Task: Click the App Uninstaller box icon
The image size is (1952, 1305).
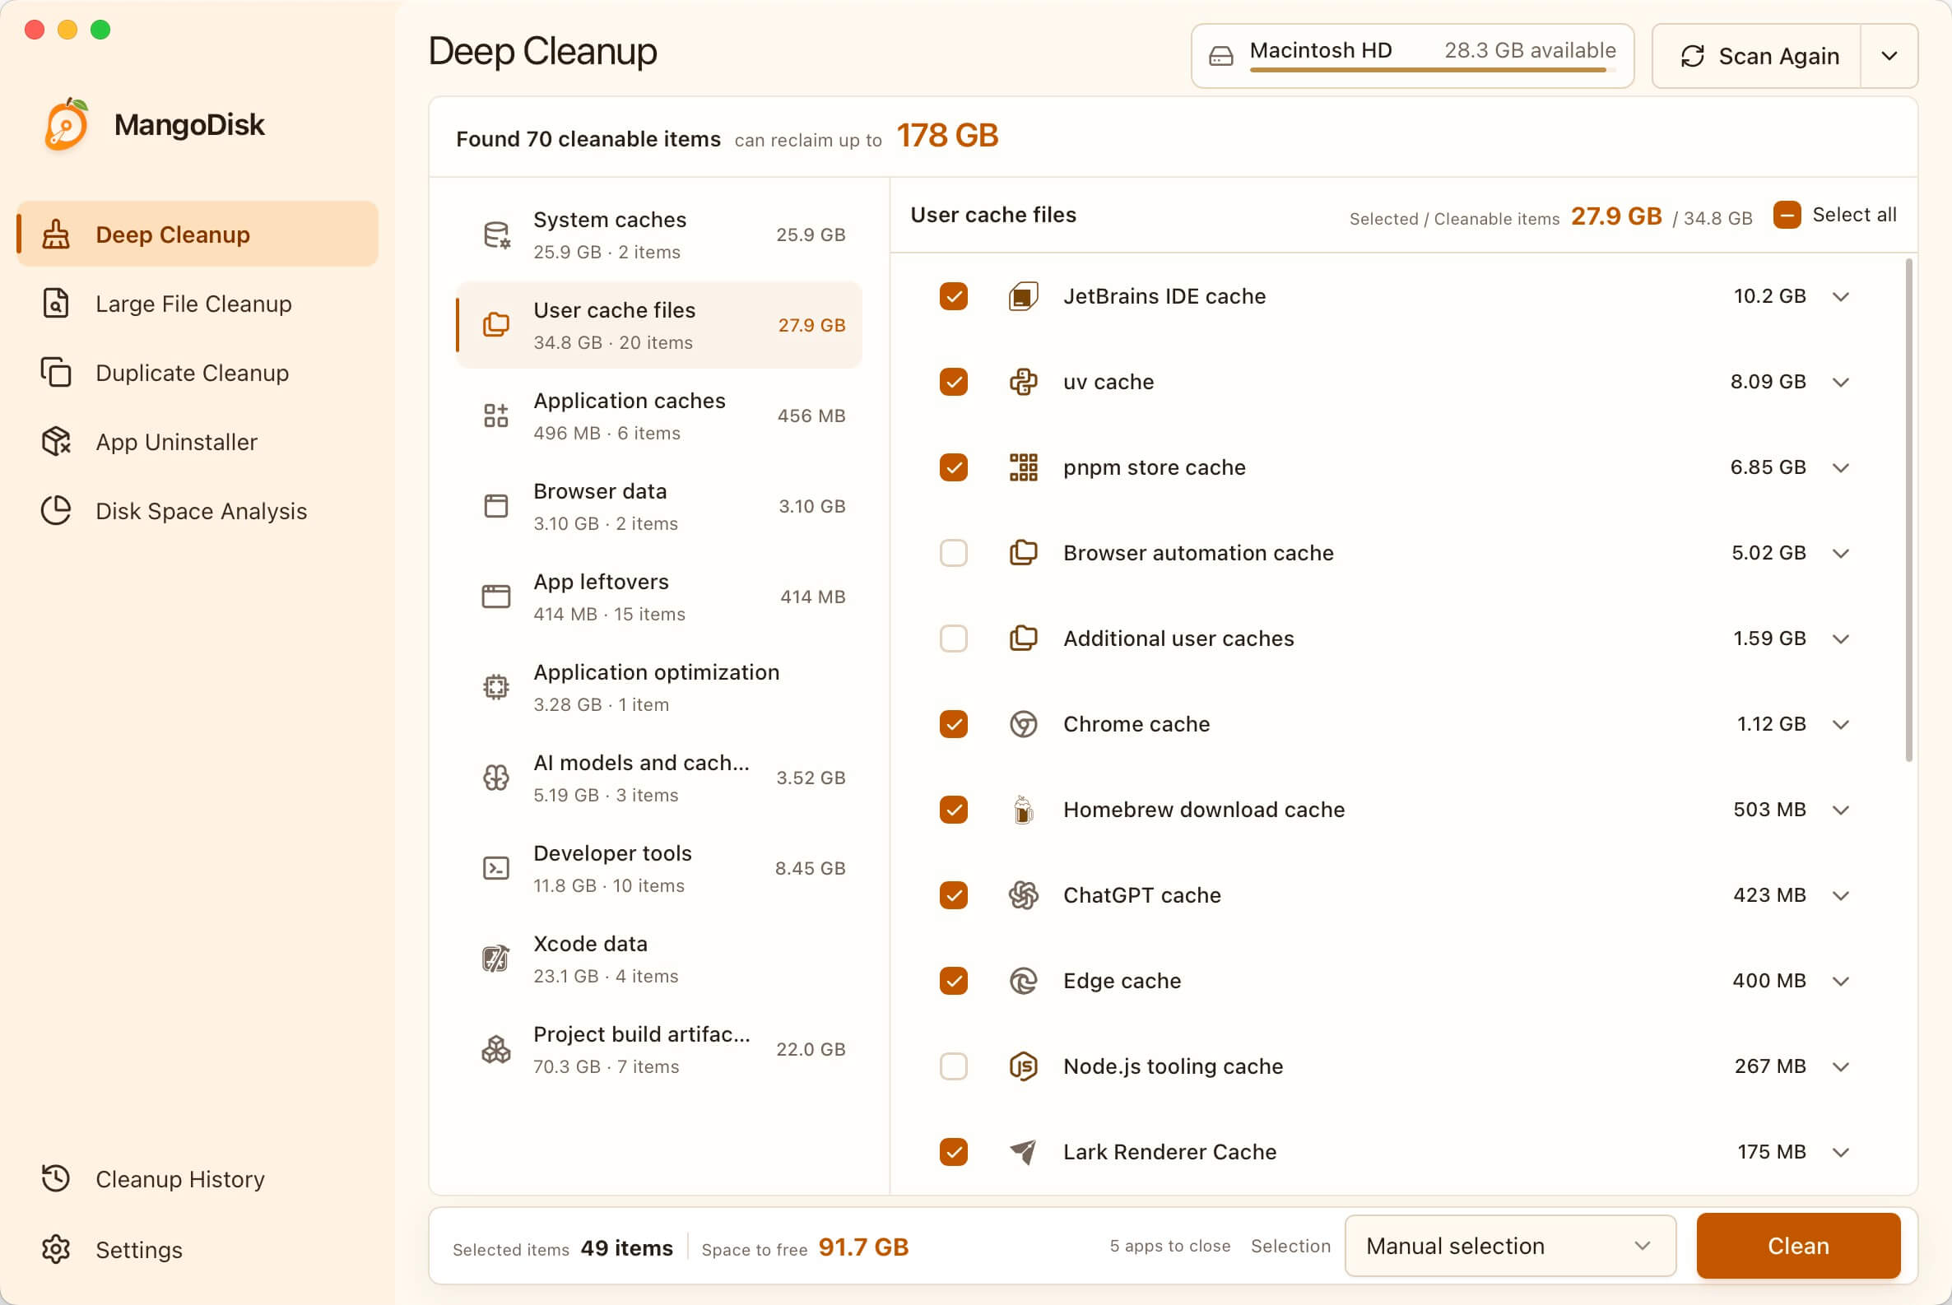Action: pyautogui.click(x=56, y=442)
